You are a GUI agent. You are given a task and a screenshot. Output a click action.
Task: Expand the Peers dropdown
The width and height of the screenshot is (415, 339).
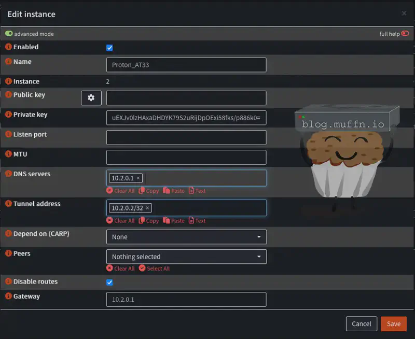point(186,257)
